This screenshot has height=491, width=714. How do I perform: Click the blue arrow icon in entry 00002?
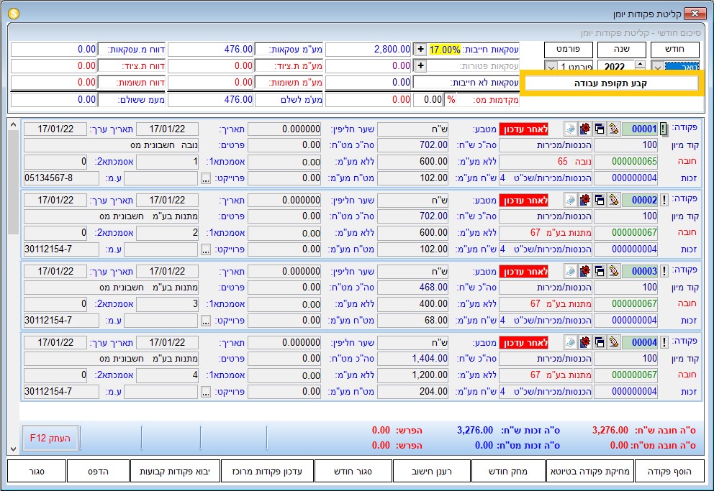(571, 200)
